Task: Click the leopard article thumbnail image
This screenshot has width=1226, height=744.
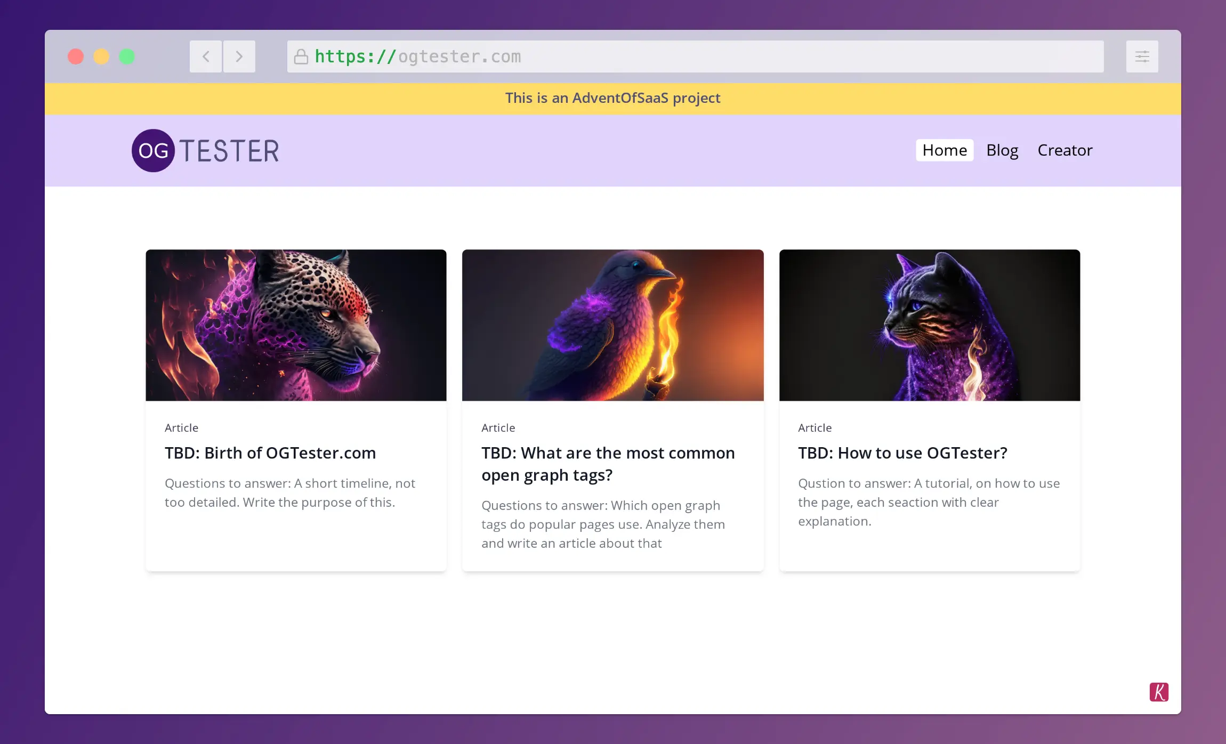Action: [x=296, y=325]
